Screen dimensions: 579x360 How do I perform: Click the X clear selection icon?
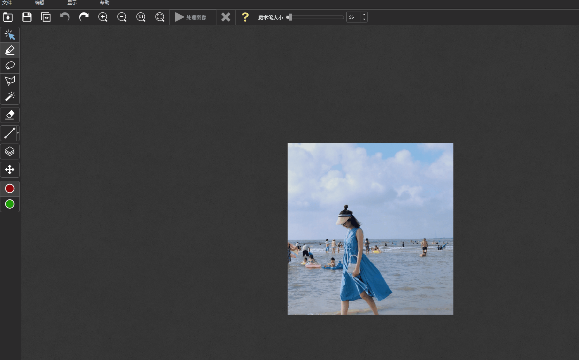[226, 17]
